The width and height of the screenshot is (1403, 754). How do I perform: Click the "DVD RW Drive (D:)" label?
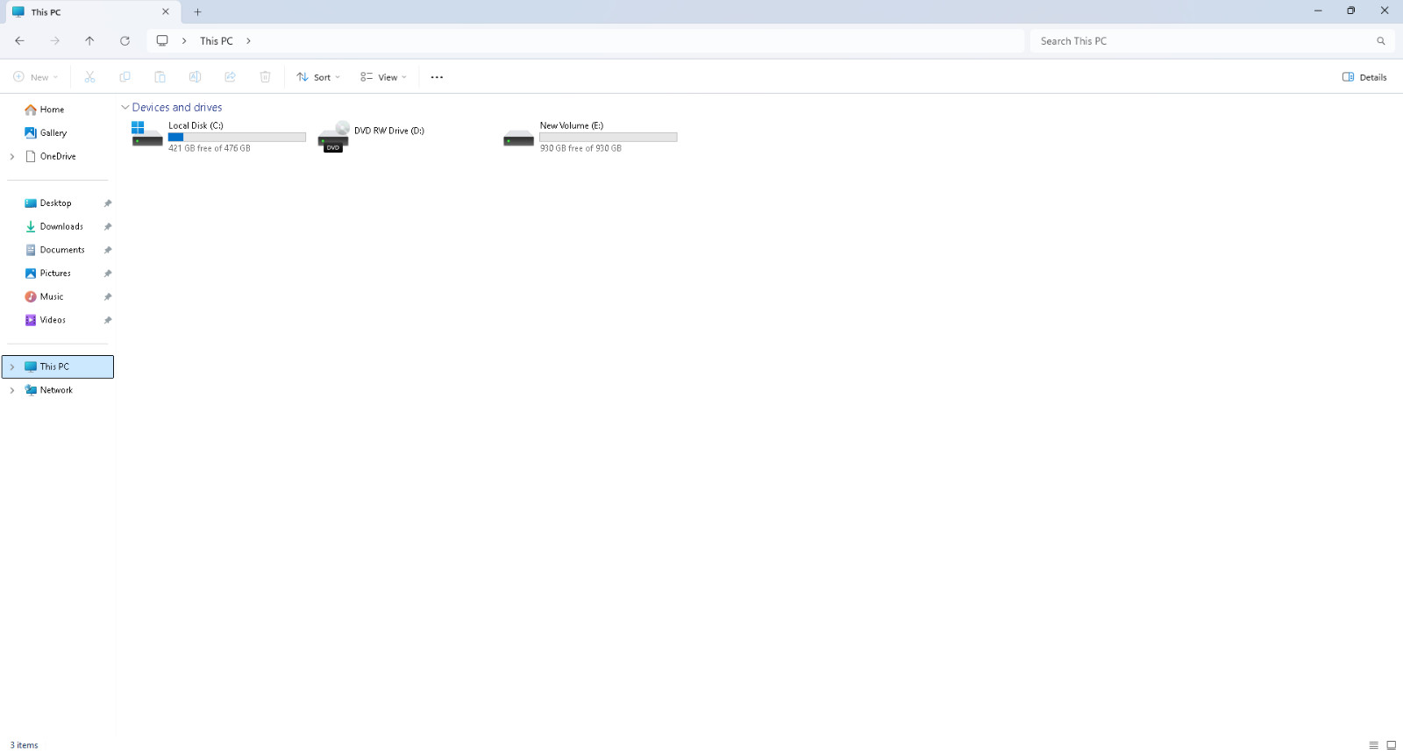389,131
